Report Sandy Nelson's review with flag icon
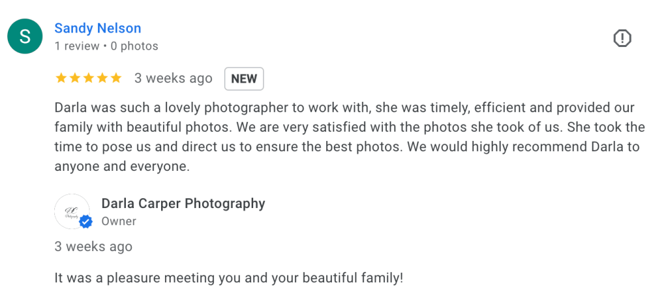Screen dimensions: 668x302 [x=622, y=38]
